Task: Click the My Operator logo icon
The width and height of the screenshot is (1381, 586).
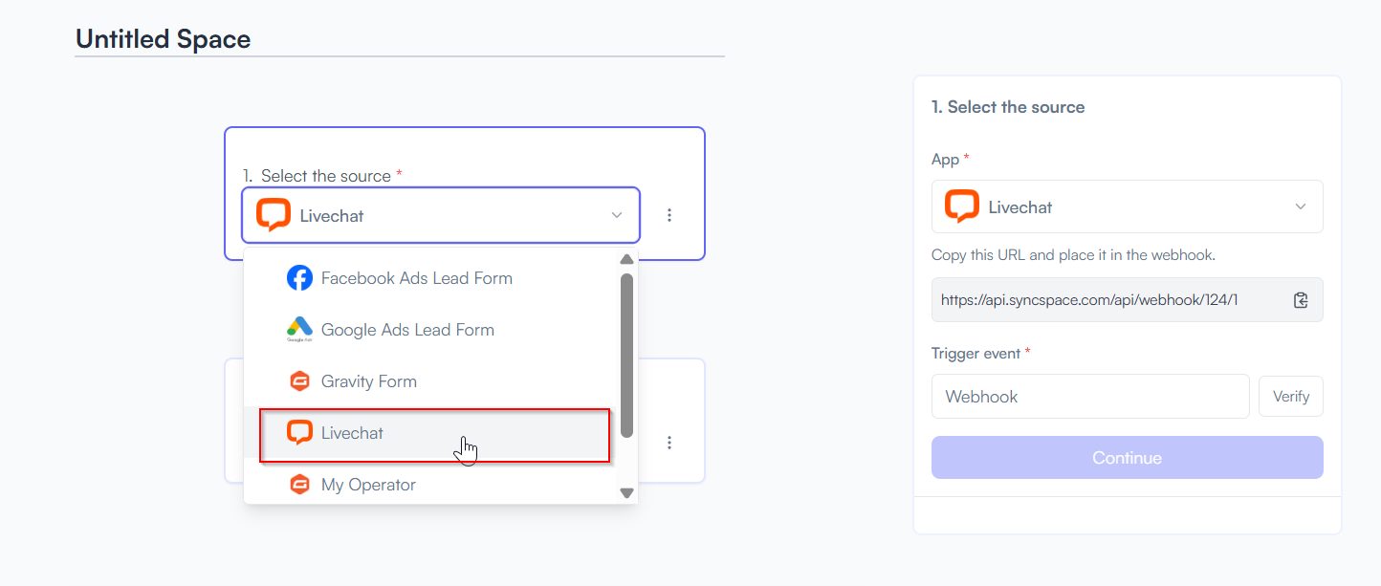Action: (299, 485)
